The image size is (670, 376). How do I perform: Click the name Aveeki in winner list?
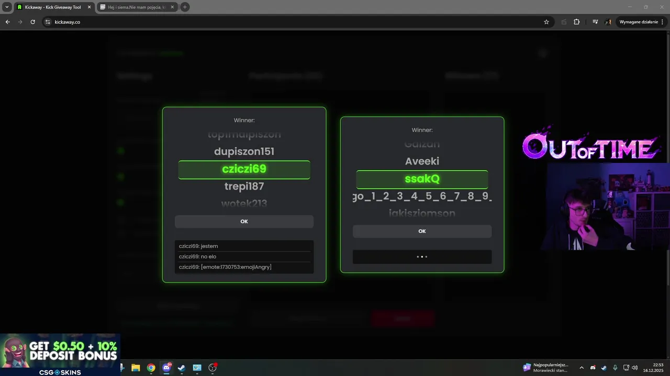tap(422, 161)
